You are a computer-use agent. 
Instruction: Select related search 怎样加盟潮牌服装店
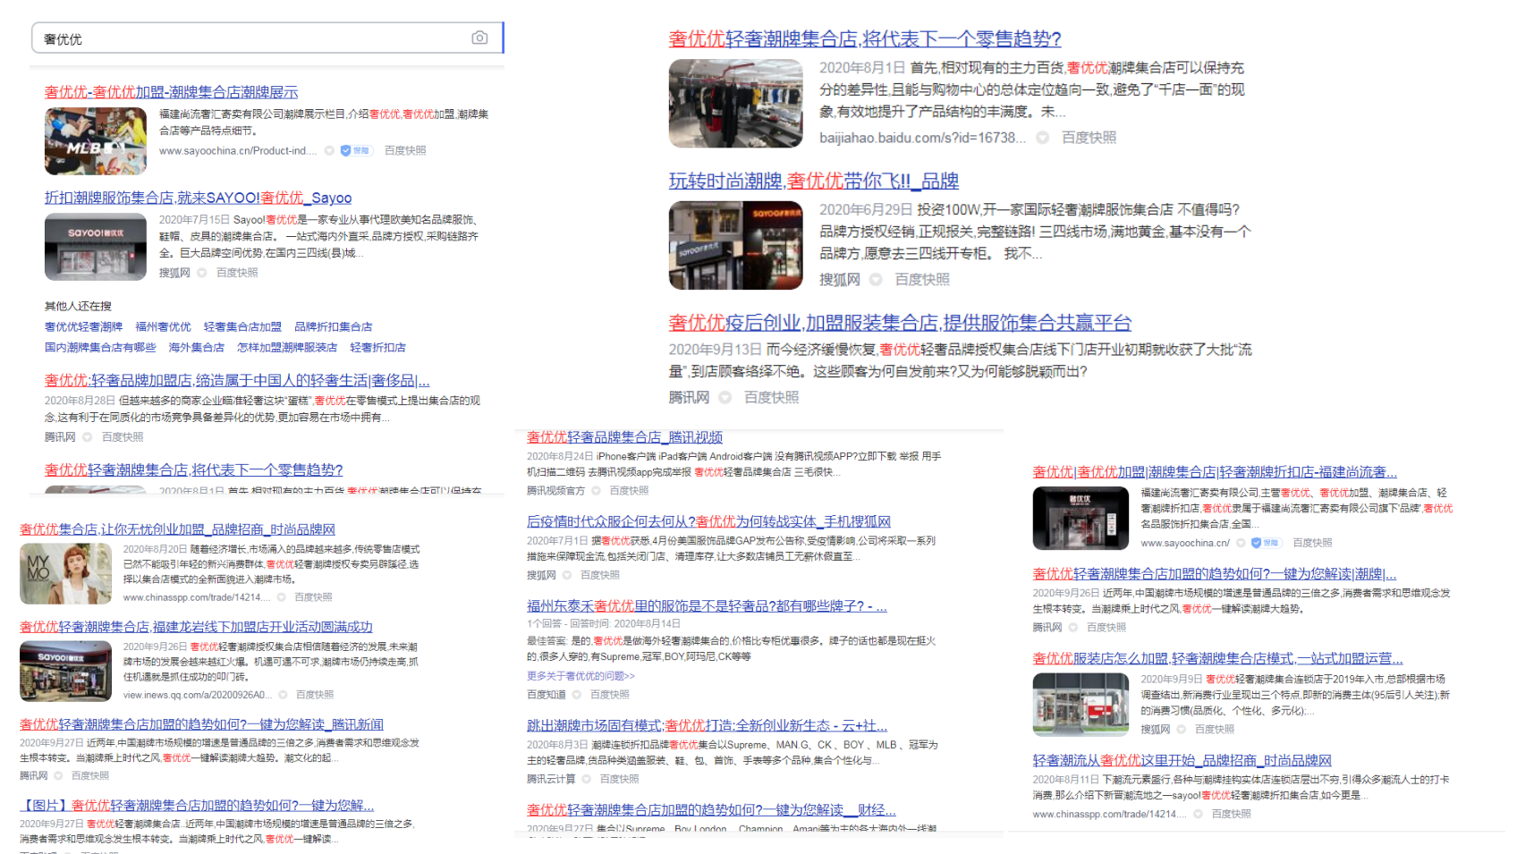[x=287, y=347]
